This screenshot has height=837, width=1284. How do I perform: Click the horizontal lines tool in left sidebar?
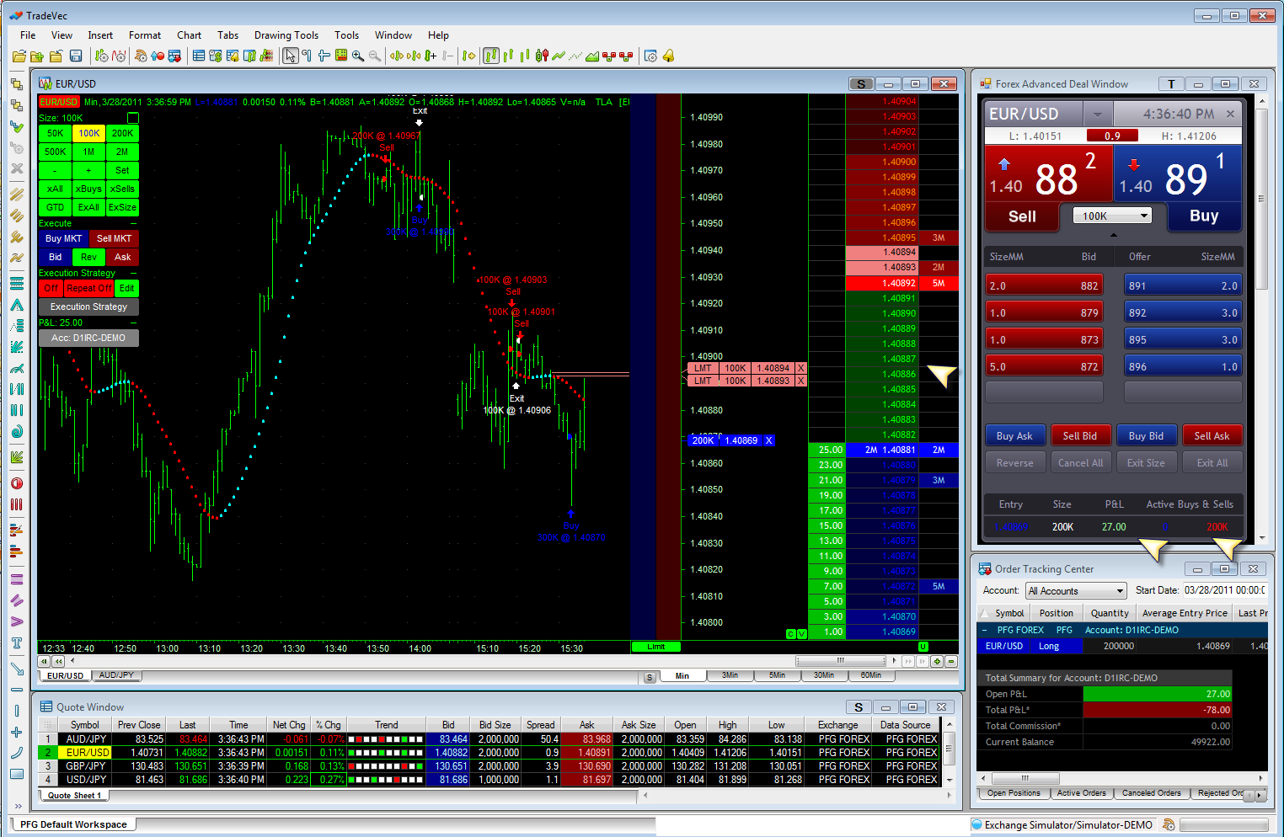(17, 282)
